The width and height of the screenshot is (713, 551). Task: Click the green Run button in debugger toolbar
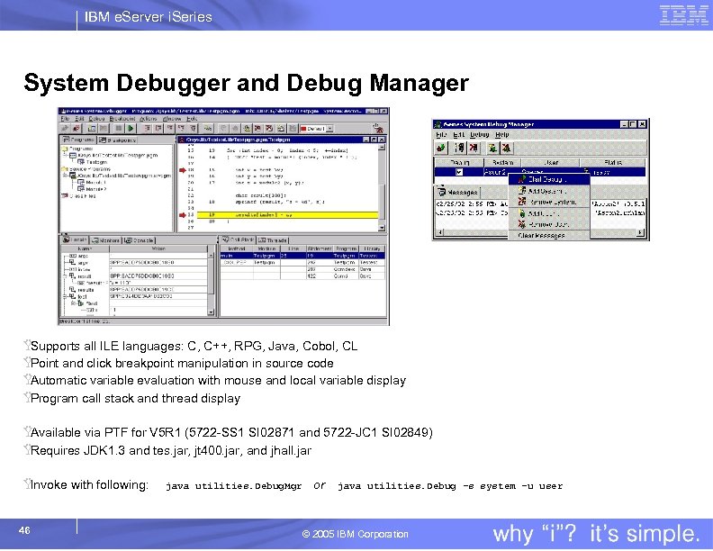pos(131,129)
